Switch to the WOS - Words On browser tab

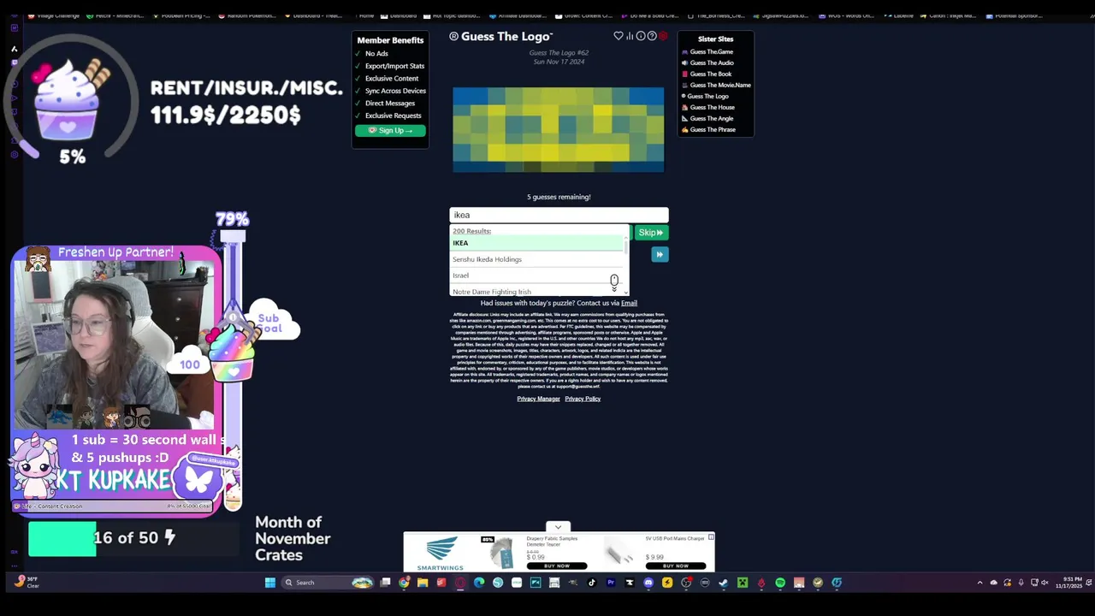847,15
